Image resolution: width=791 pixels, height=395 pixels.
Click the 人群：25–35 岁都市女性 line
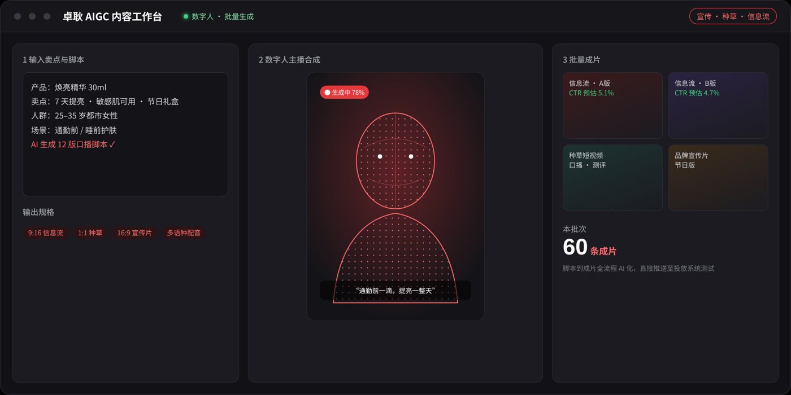tap(75, 116)
